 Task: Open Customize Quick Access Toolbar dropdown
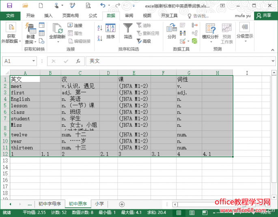(134, 6)
